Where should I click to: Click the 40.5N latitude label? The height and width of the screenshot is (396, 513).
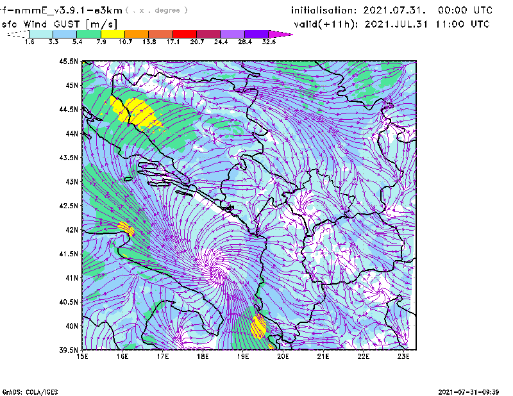coord(69,302)
